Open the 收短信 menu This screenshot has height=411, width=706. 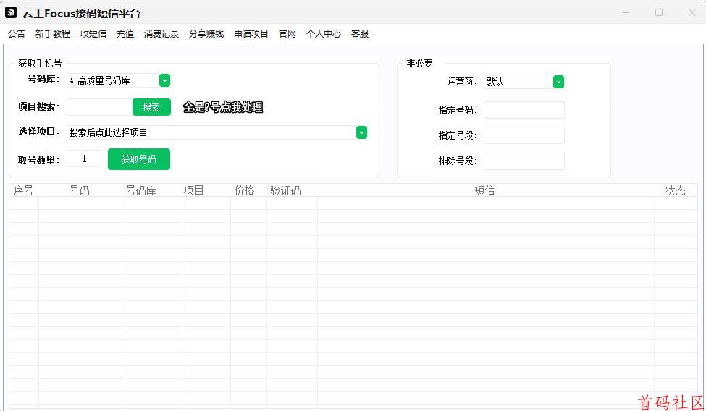[x=93, y=34]
